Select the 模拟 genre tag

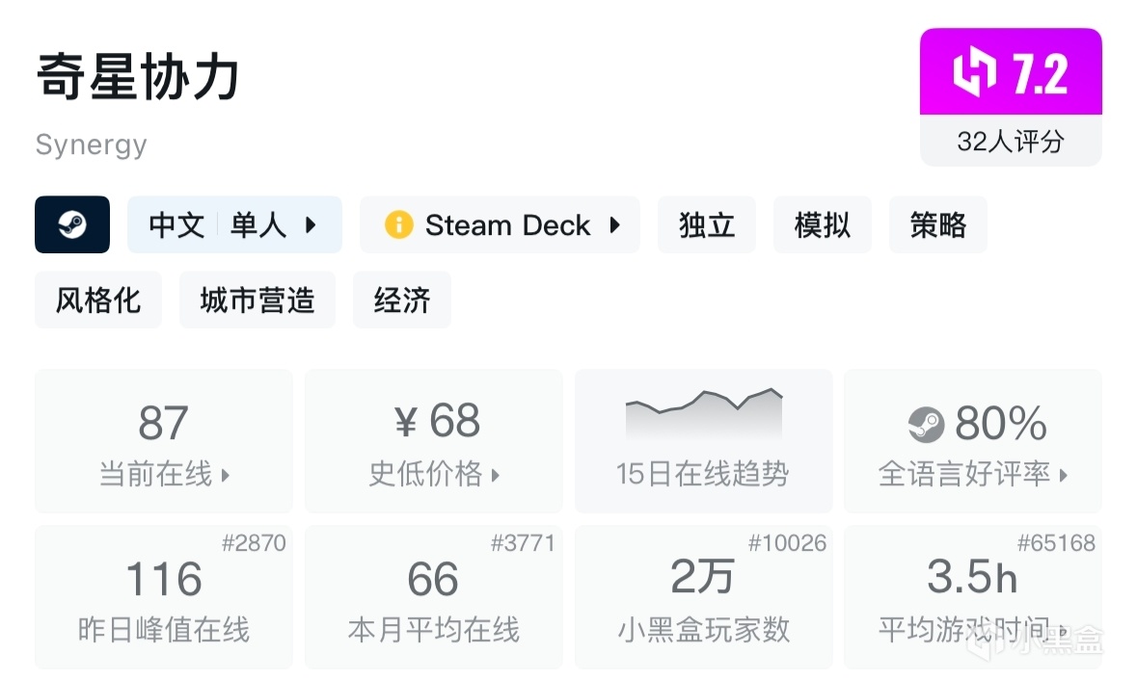(823, 225)
